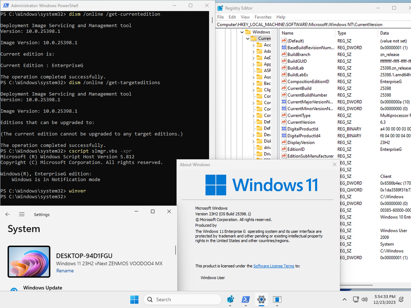The image size is (411, 308).
Task: Close the About Windows dialog
Action: [x=334, y=164]
